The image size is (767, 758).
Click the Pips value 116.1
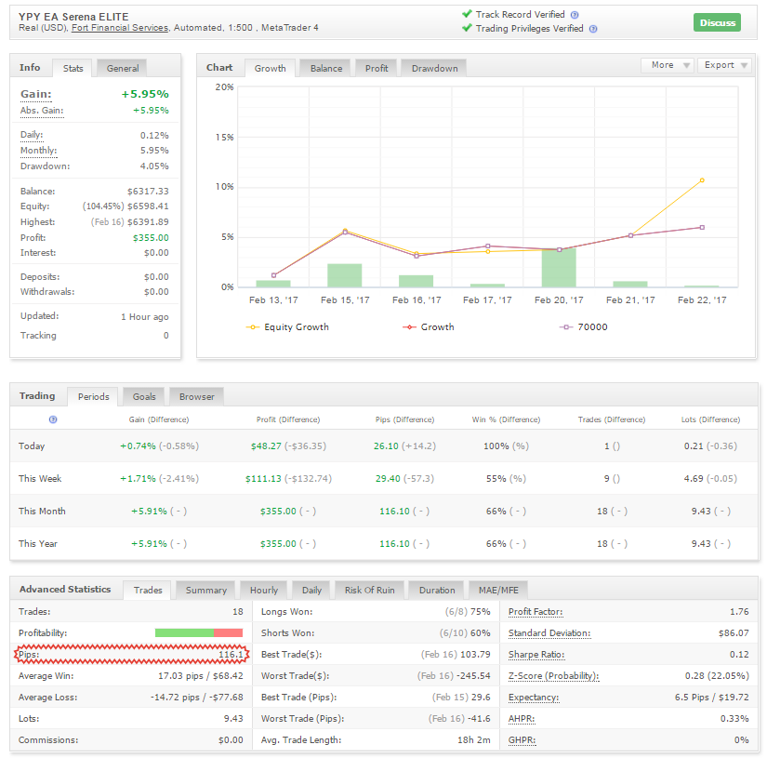(231, 655)
